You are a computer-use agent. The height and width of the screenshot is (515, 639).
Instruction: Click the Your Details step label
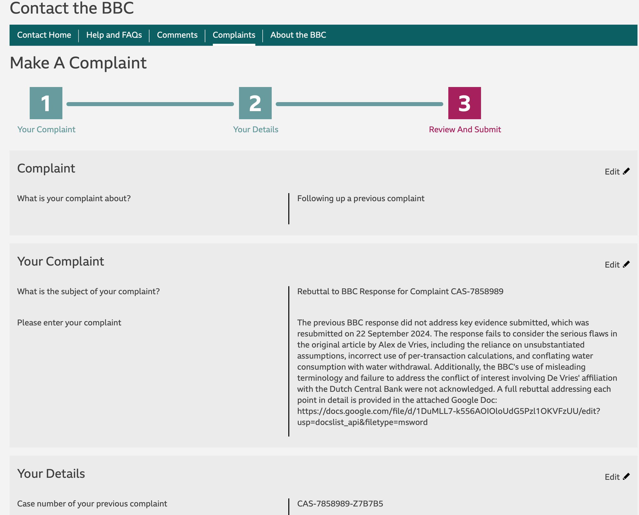pyautogui.click(x=256, y=129)
